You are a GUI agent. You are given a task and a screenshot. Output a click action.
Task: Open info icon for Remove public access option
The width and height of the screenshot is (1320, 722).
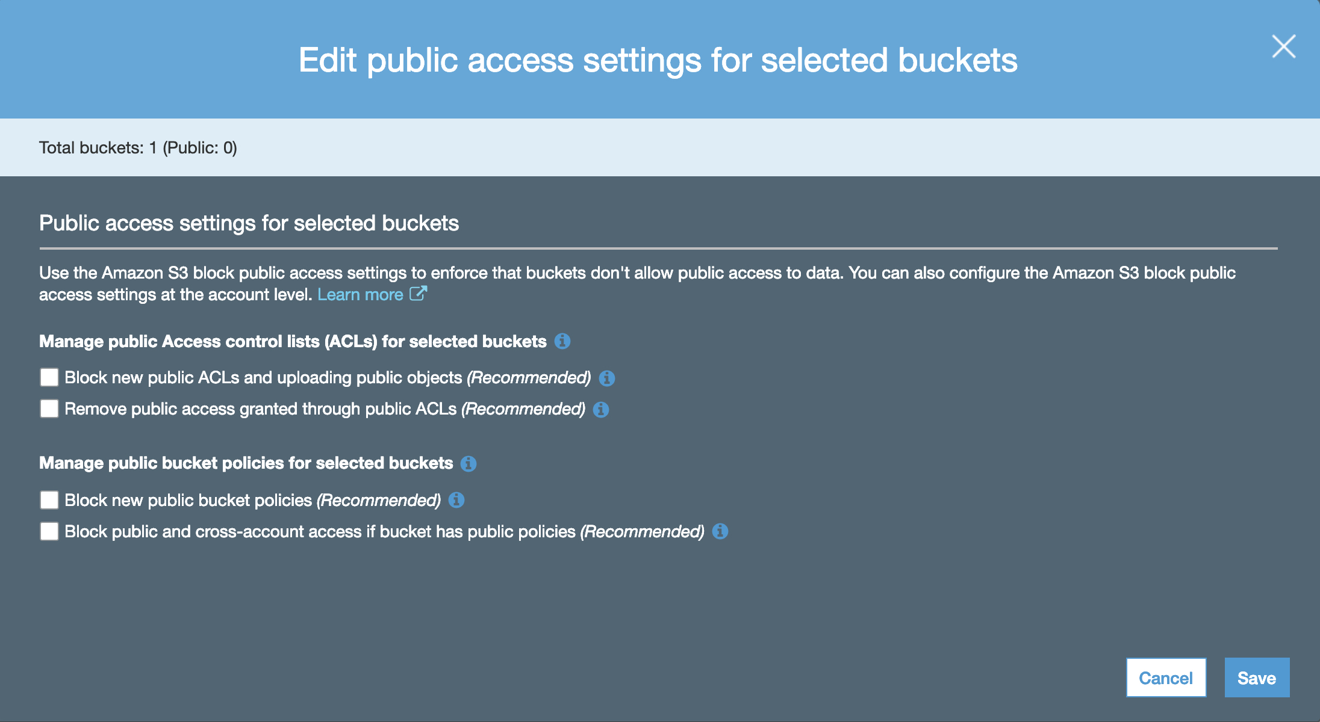pos(601,409)
